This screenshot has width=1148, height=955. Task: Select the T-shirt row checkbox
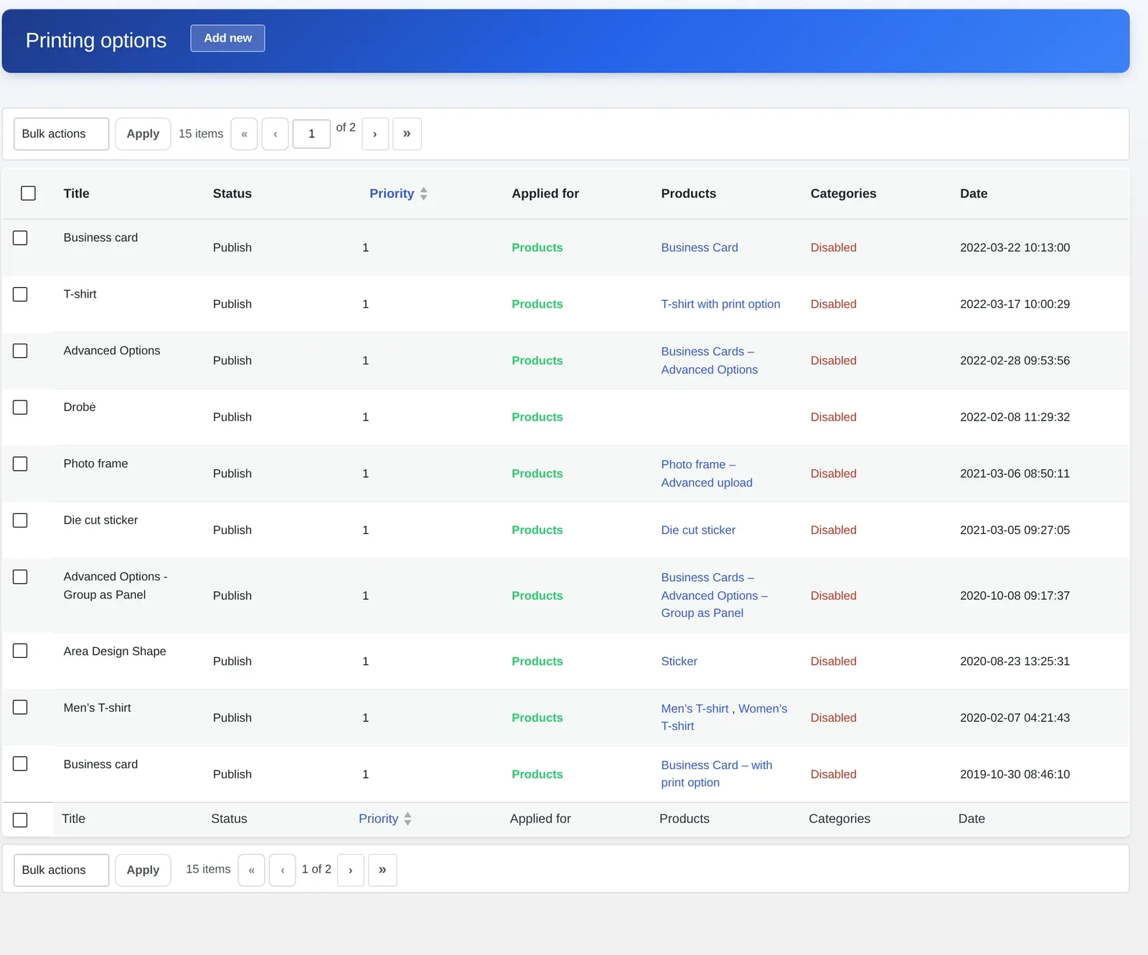[x=20, y=294]
